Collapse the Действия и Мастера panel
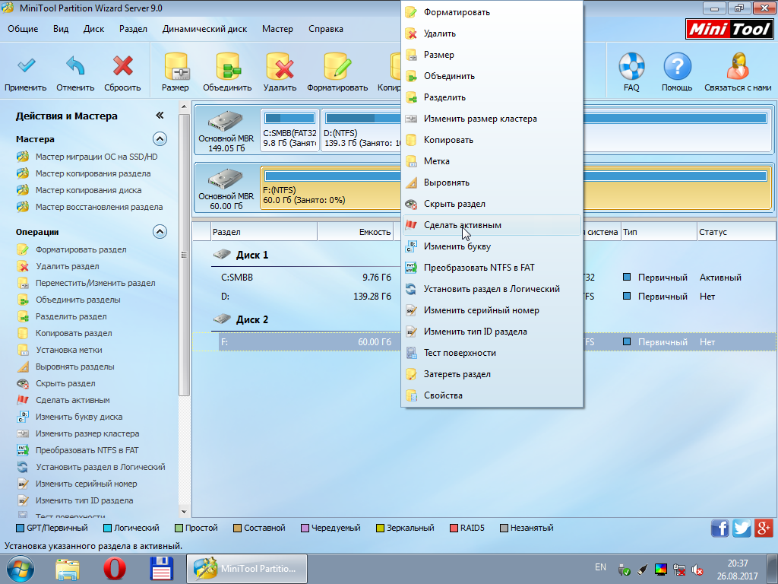This screenshot has height=584, width=778. (x=160, y=116)
